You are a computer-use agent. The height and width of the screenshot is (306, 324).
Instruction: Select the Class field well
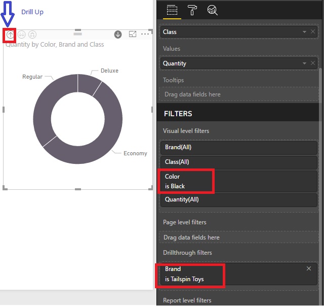(239, 32)
